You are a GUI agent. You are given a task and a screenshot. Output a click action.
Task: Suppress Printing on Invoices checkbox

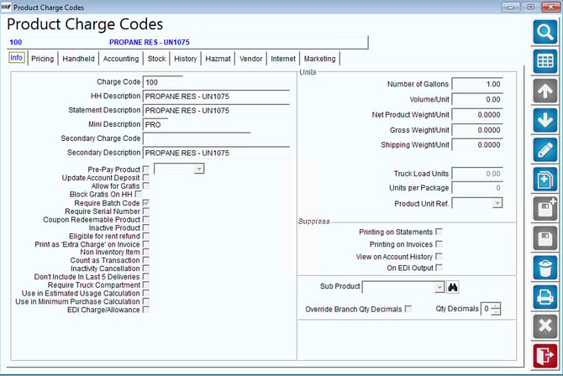click(439, 244)
